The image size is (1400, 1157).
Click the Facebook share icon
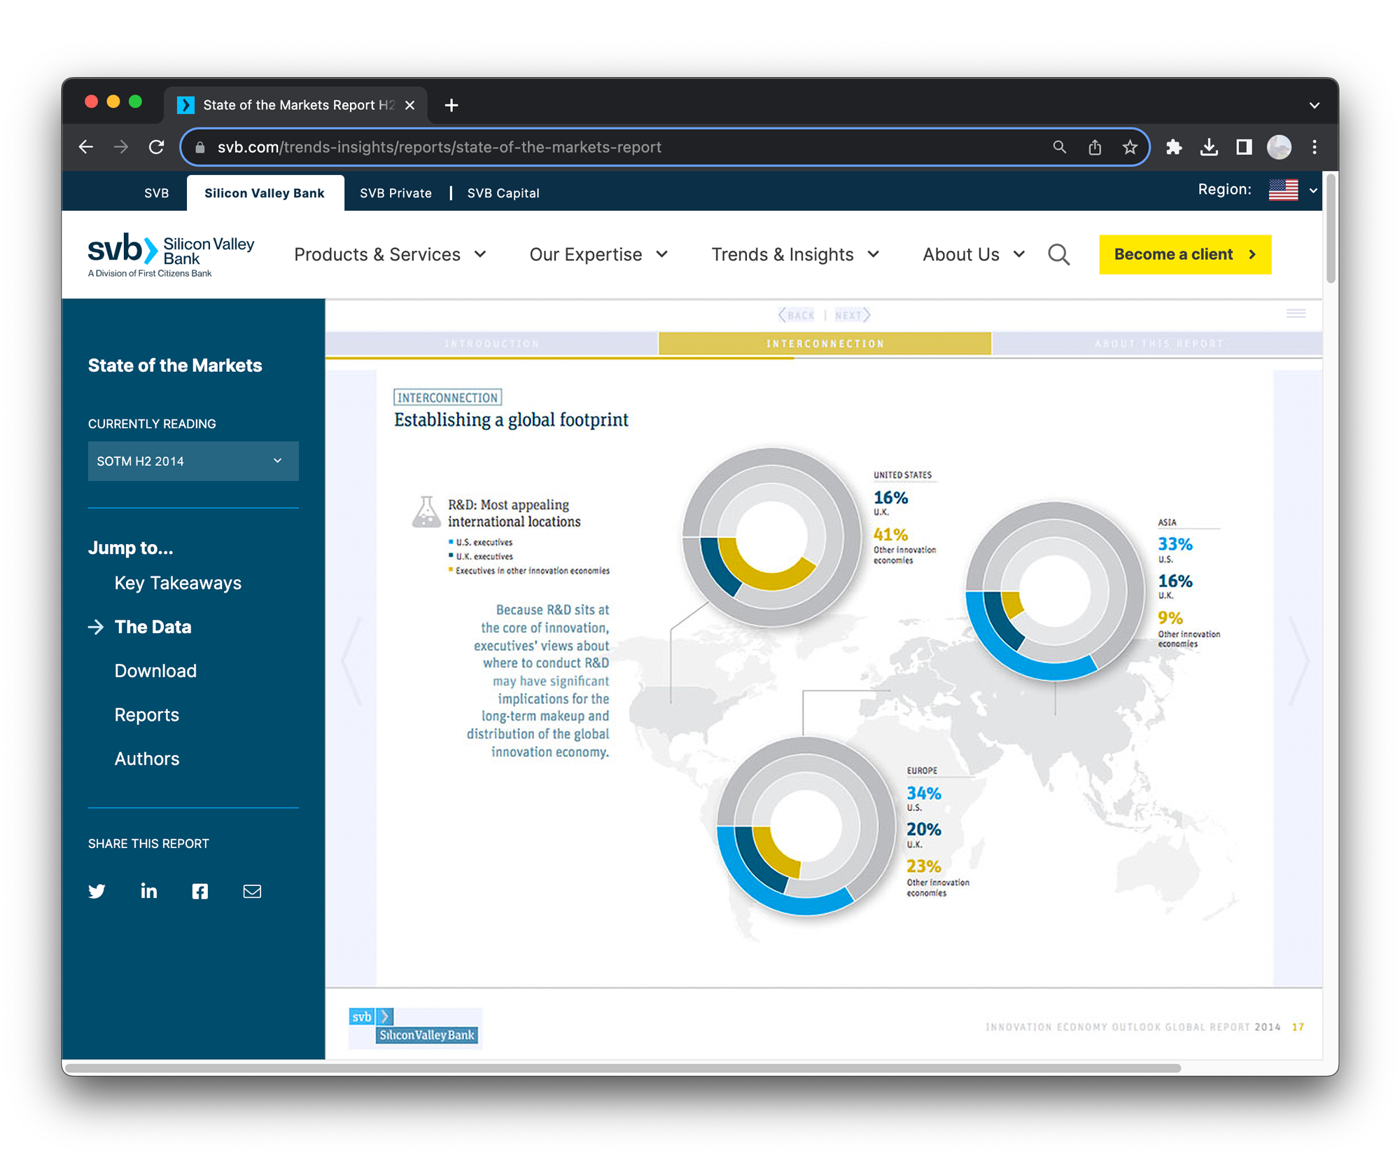(200, 891)
